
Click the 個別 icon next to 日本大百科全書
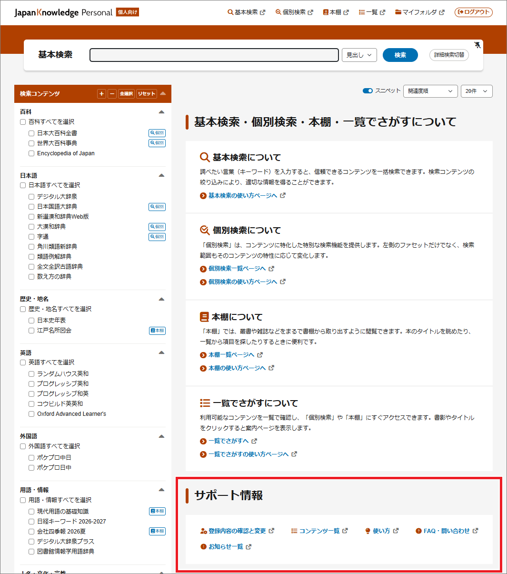157,133
